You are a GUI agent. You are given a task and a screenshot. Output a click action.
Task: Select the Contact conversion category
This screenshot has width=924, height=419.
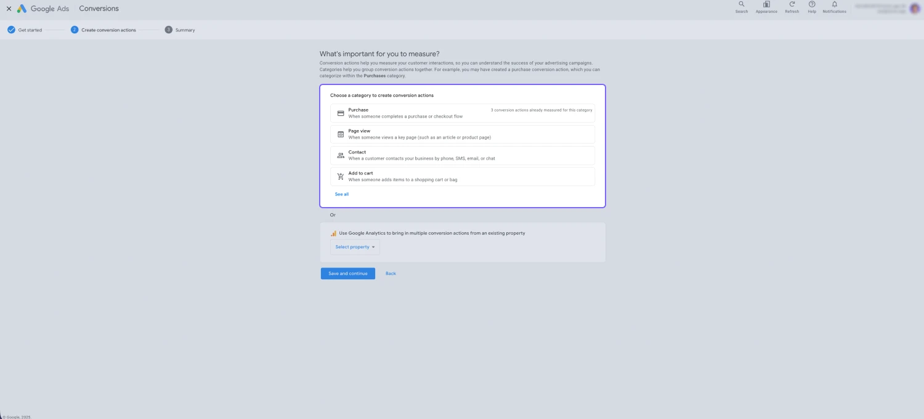462,155
